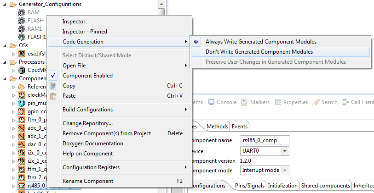Open the Component mode Interrupt mode dropdown

[285, 170]
